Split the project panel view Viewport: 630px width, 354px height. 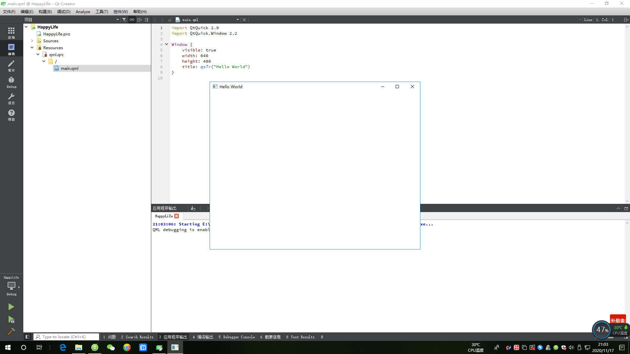(x=139, y=20)
